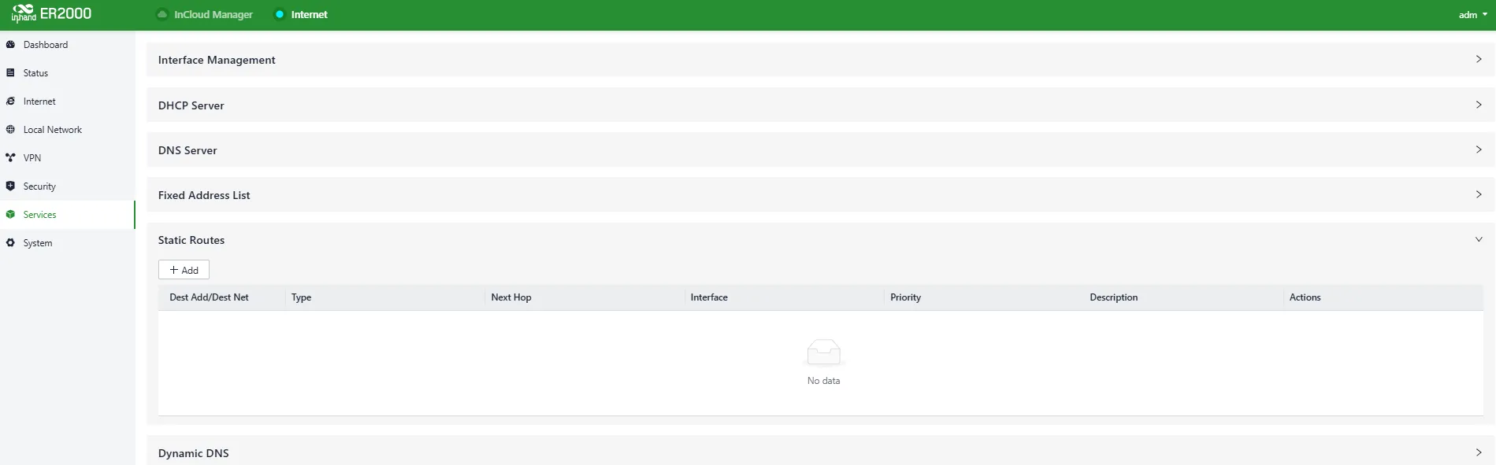Click the Internet connection status dot
Image resolution: width=1496 pixels, height=465 pixels.
(280, 14)
